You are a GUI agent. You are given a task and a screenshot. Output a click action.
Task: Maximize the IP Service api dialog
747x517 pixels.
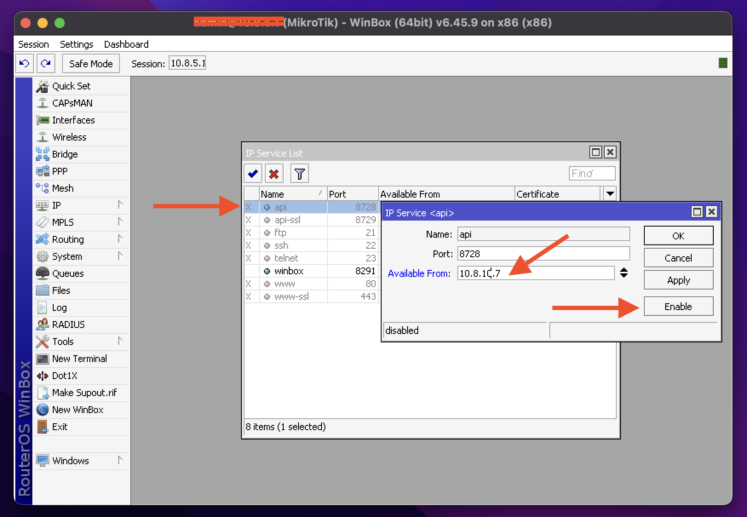click(697, 212)
